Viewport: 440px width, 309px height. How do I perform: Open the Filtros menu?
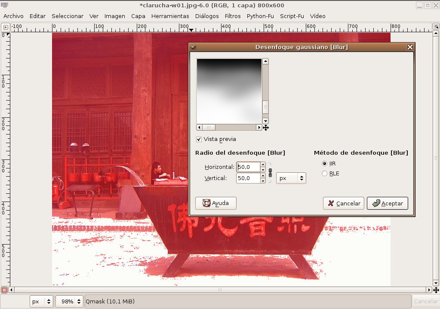pyautogui.click(x=233, y=16)
